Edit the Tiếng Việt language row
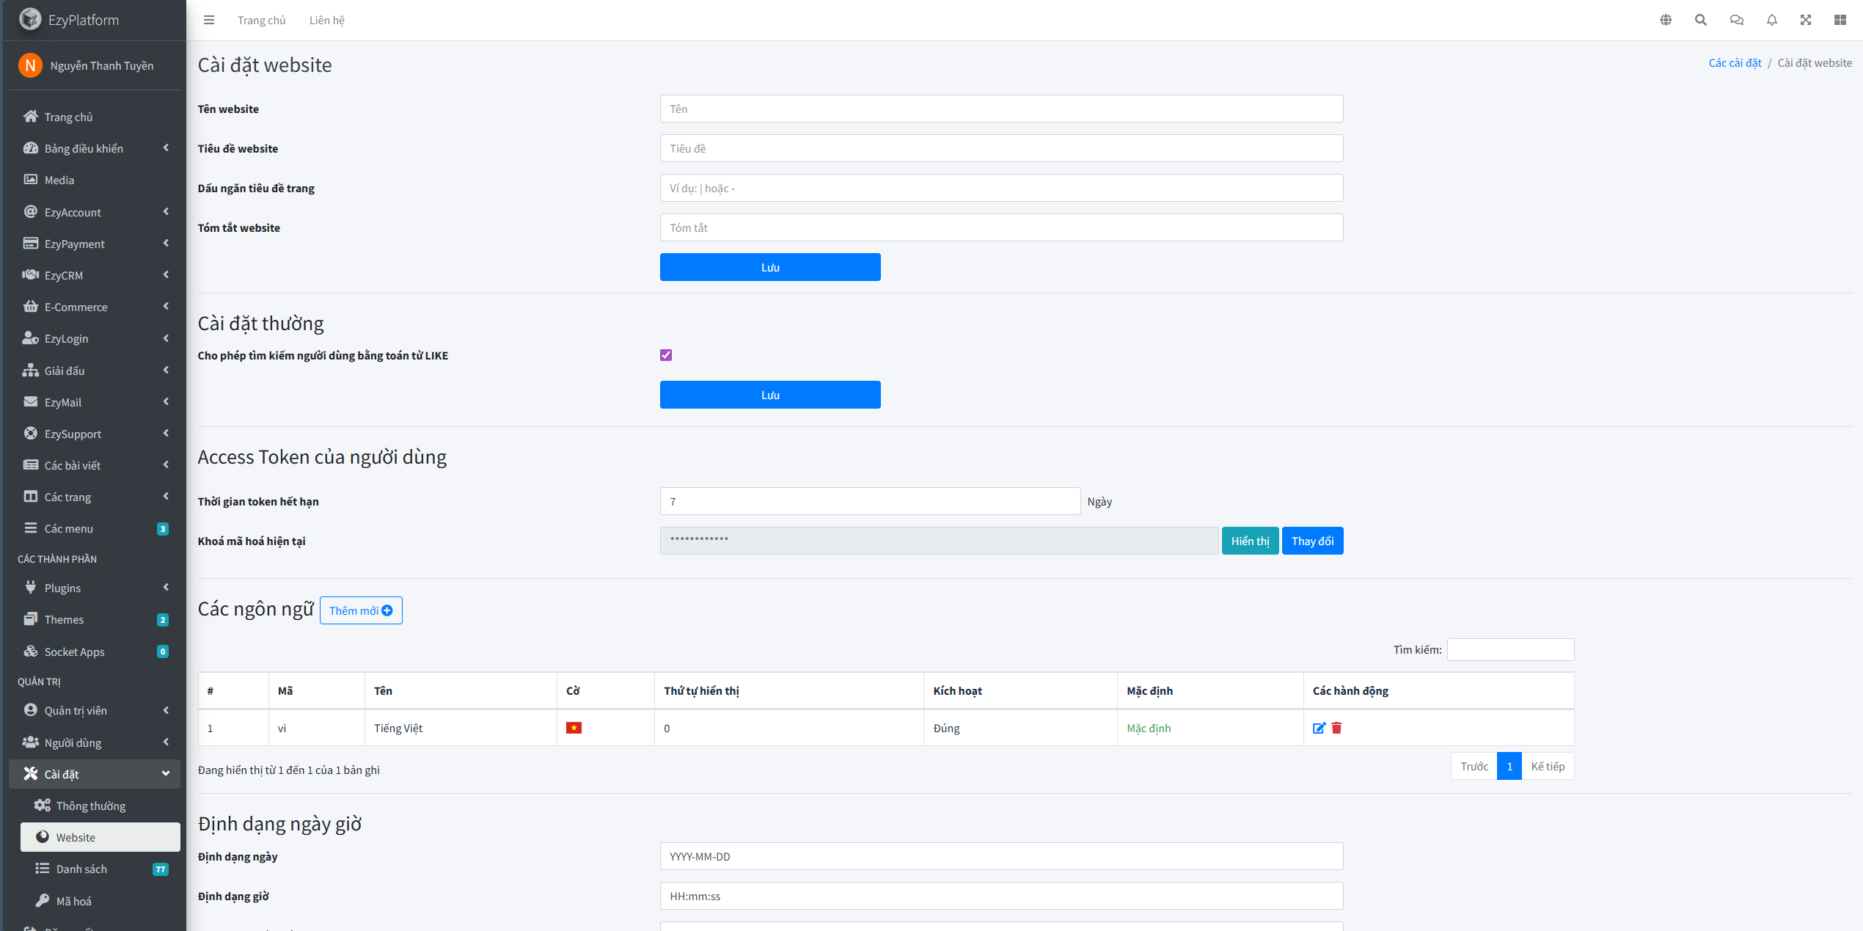This screenshot has width=1863, height=931. (1319, 728)
